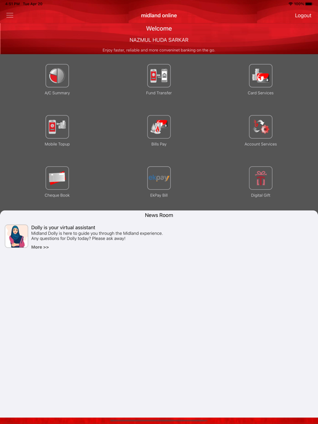
Task: Open the Digital Gift icon
Action: [x=261, y=178]
